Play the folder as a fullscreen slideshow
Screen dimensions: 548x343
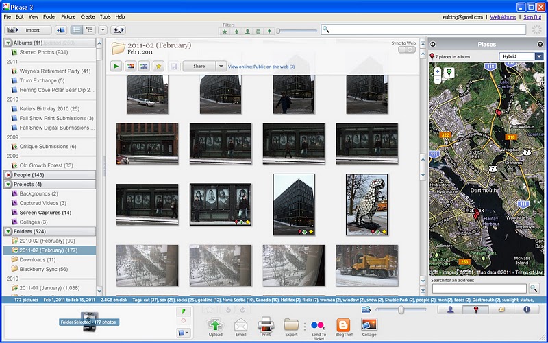tap(116, 66)
